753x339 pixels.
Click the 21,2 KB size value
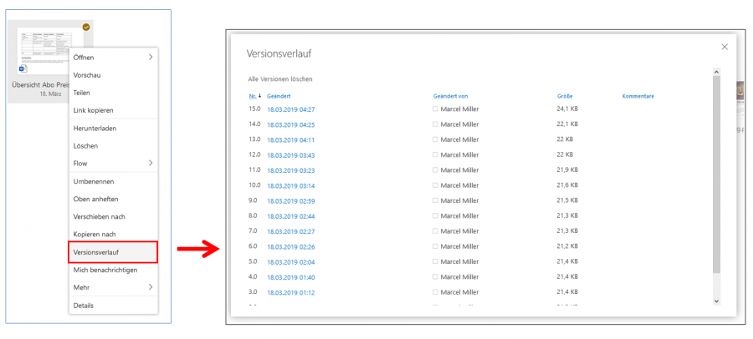[x=567, y=246]
